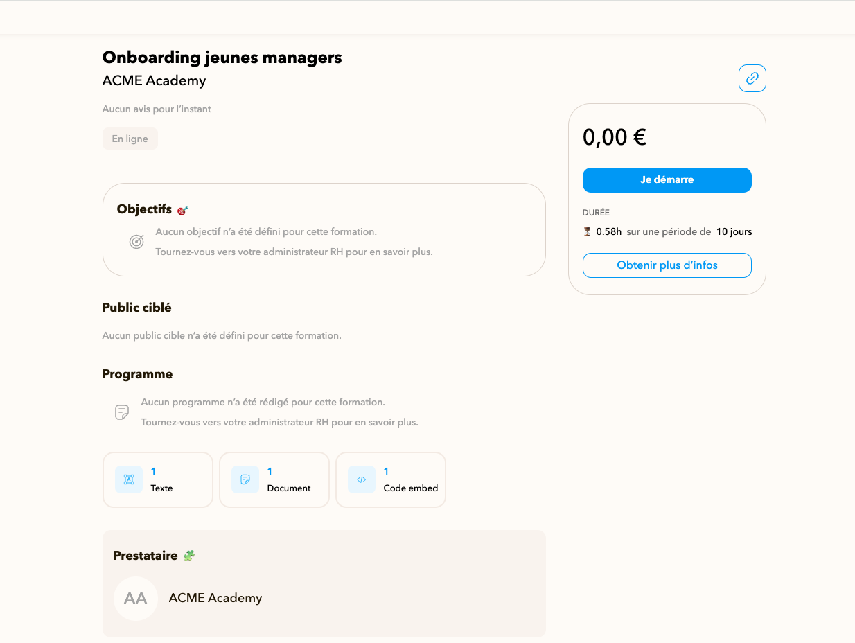
Task: Open the Texte count card
Action: click(x=158, y=479)
